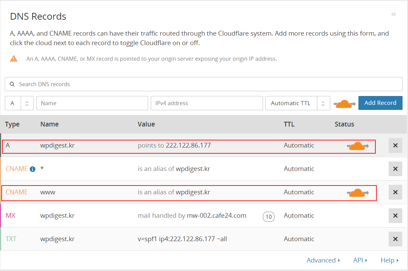Open the Automatic TTL dropdown
Viewport: 408px width, 271px height.
298,103
